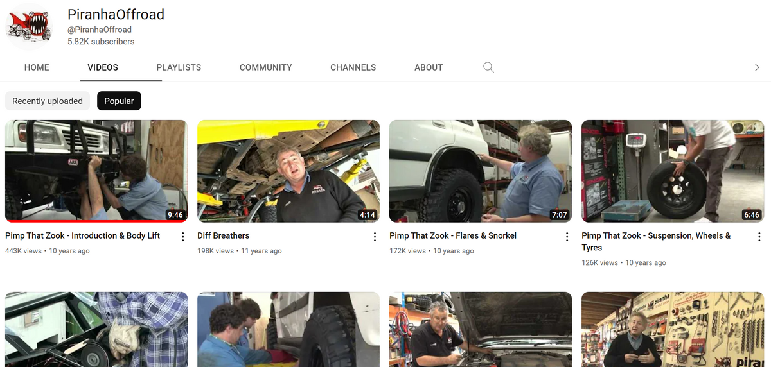Click the 172K views metadata text
Image resolution: width=771 pixels, height=367 pixels.
pyautogui.click(x=407, y=251)
